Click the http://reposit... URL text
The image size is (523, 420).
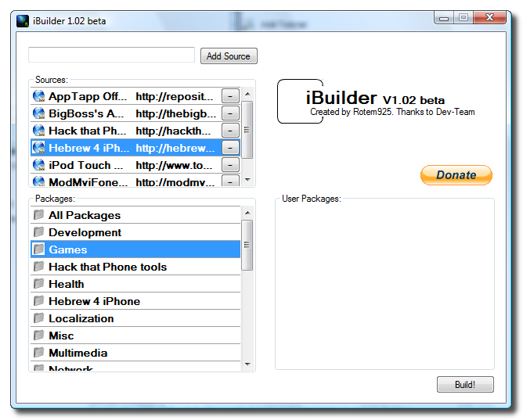pyautogui.click(x=175, y=96)
